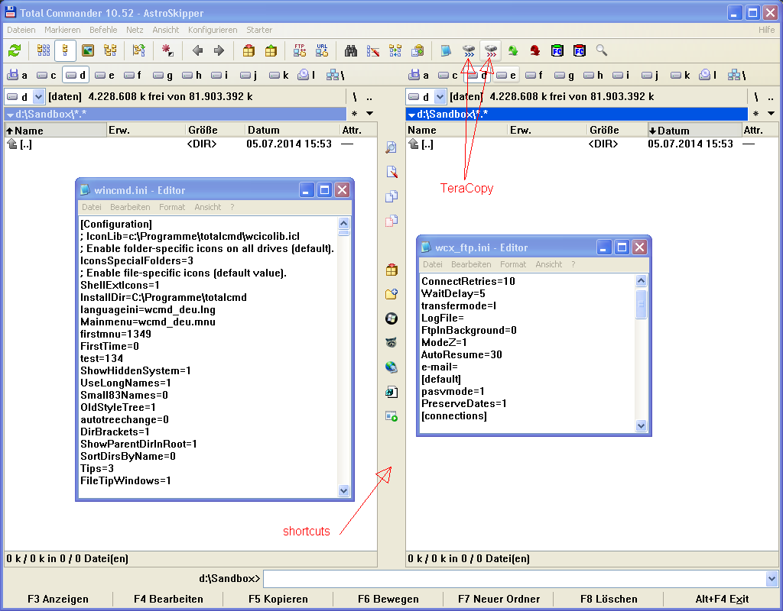Switch to brief file list view icon
The height and width of the screenshot is (611, 783).
tap(44, 50)
